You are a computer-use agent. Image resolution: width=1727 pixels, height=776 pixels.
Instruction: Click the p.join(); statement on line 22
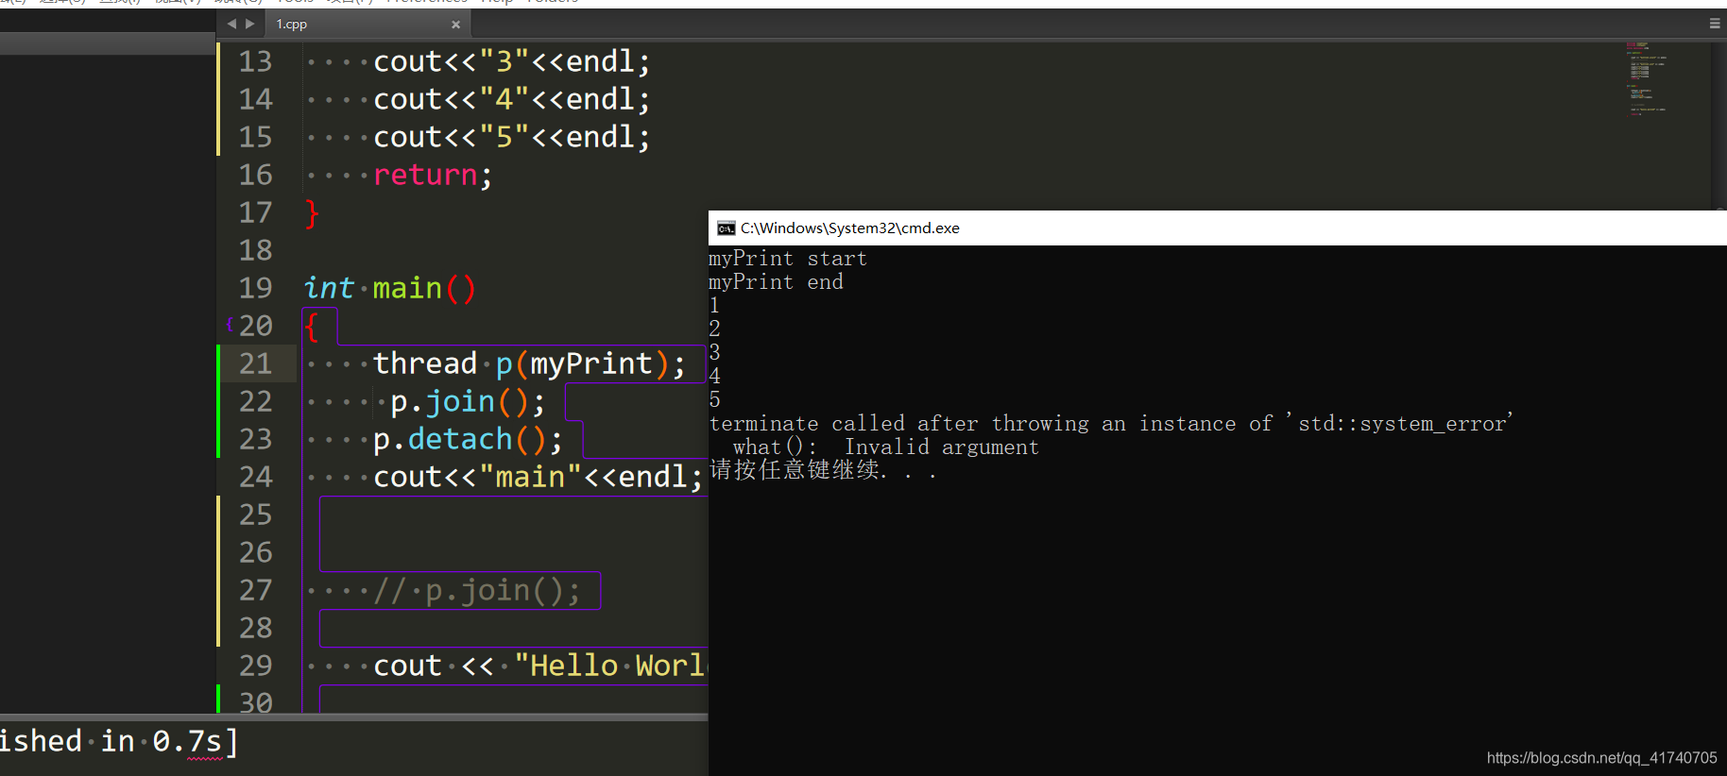point(468,402)
